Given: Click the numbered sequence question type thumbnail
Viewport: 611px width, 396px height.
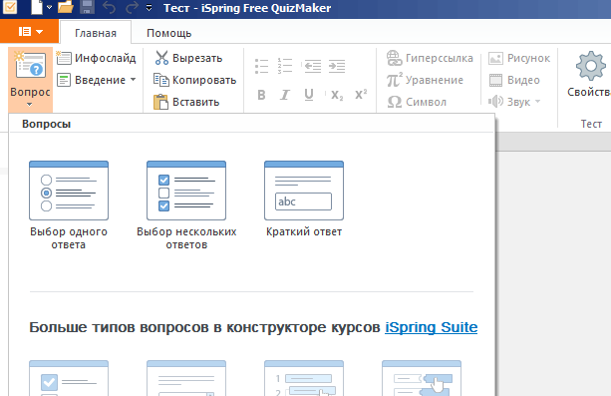Looking at the screenshot, I should click(304, 378).
